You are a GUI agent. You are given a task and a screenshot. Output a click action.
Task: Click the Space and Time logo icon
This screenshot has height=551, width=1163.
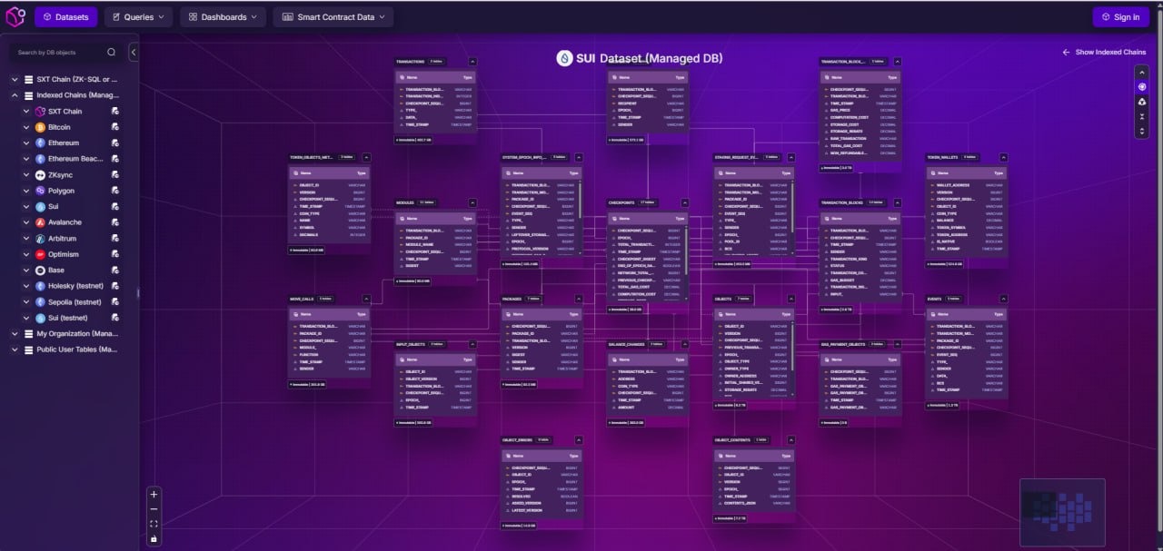(x=16, y=16)
